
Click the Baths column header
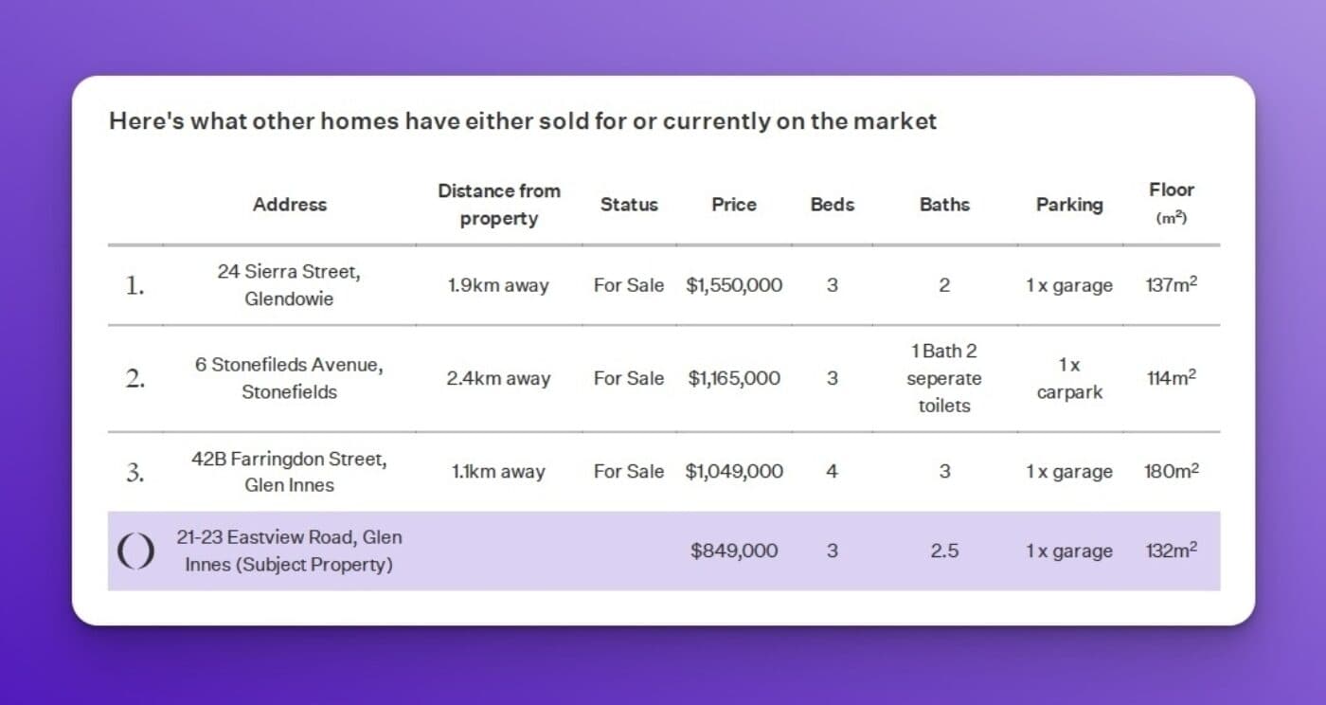(944, 205)
